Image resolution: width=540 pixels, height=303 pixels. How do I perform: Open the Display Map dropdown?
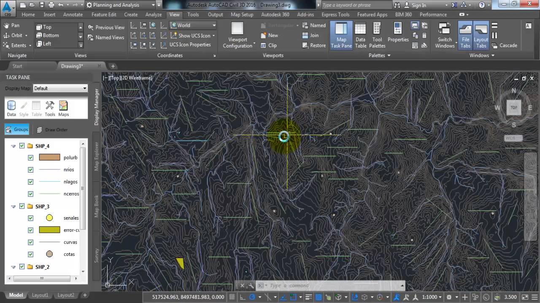(60, 88)
